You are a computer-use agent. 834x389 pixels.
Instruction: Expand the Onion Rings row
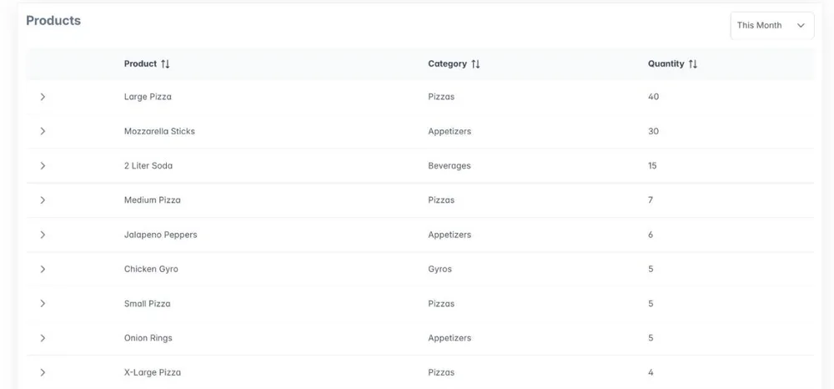(43, 338)
